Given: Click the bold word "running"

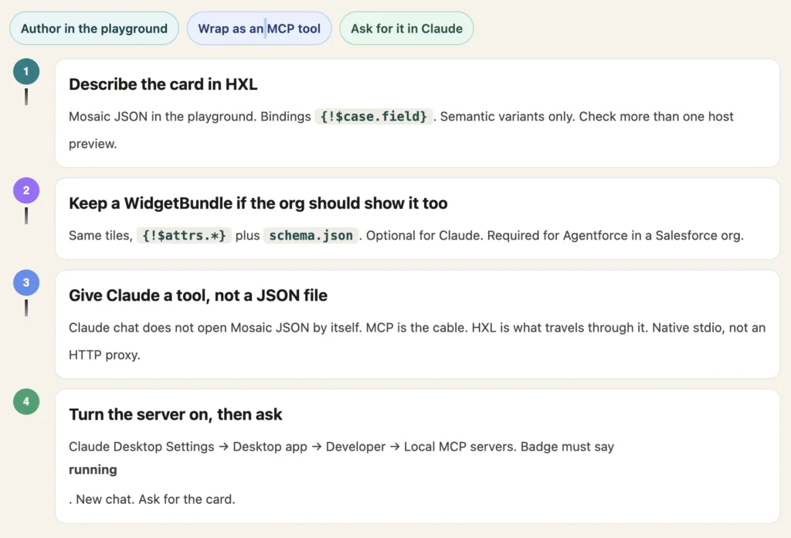Looking at the screenshot, I should click(93, 470).
